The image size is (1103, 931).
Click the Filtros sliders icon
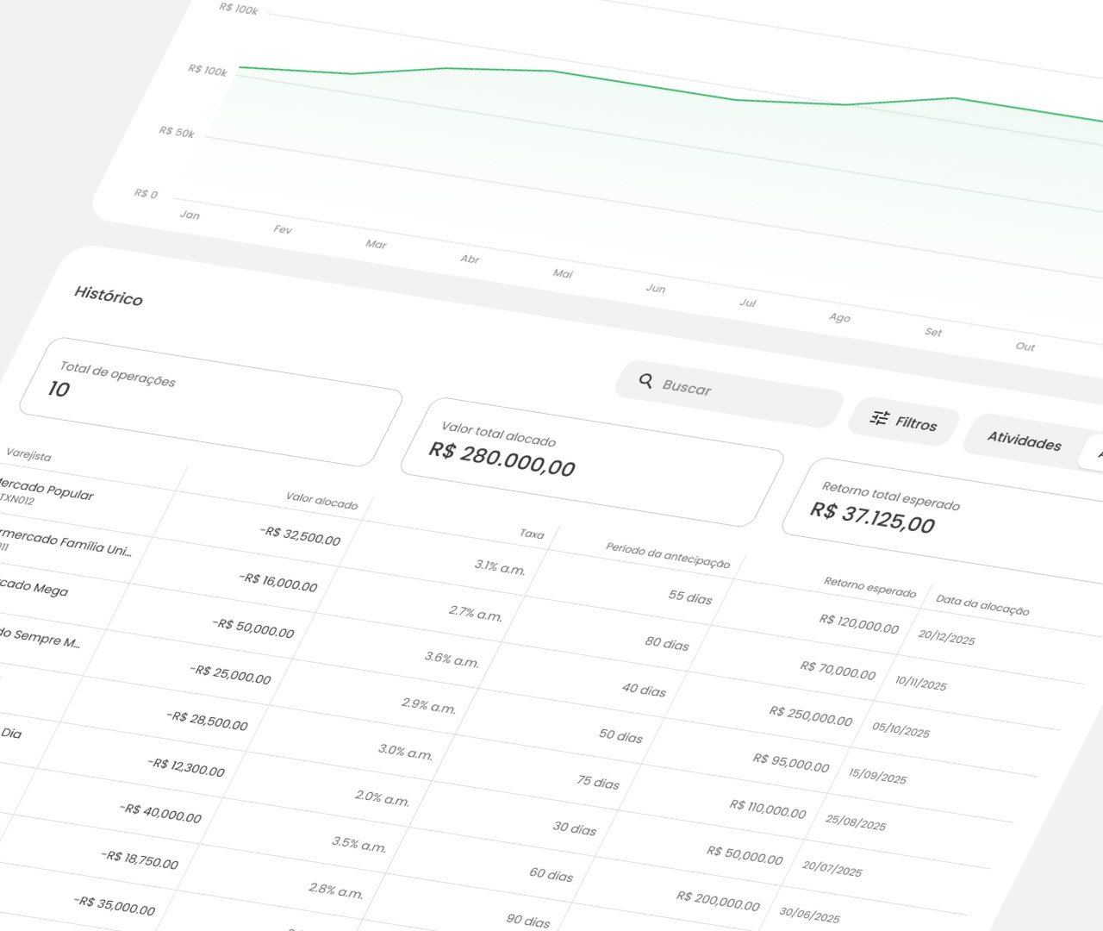pyautogui.click(x=879, y=418)
